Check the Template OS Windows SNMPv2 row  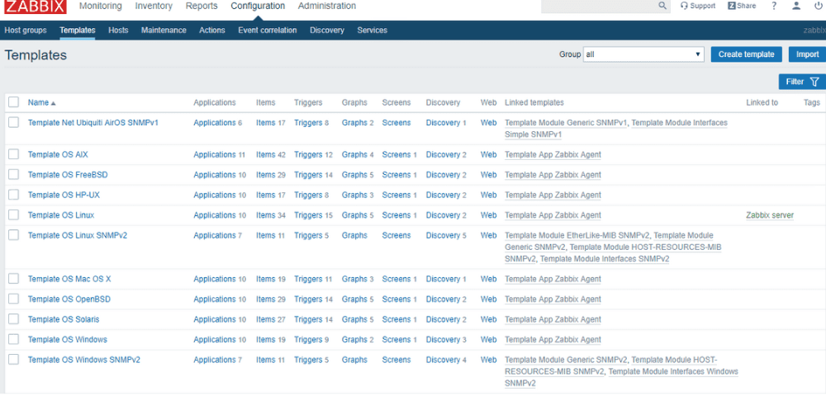[14, 359]
